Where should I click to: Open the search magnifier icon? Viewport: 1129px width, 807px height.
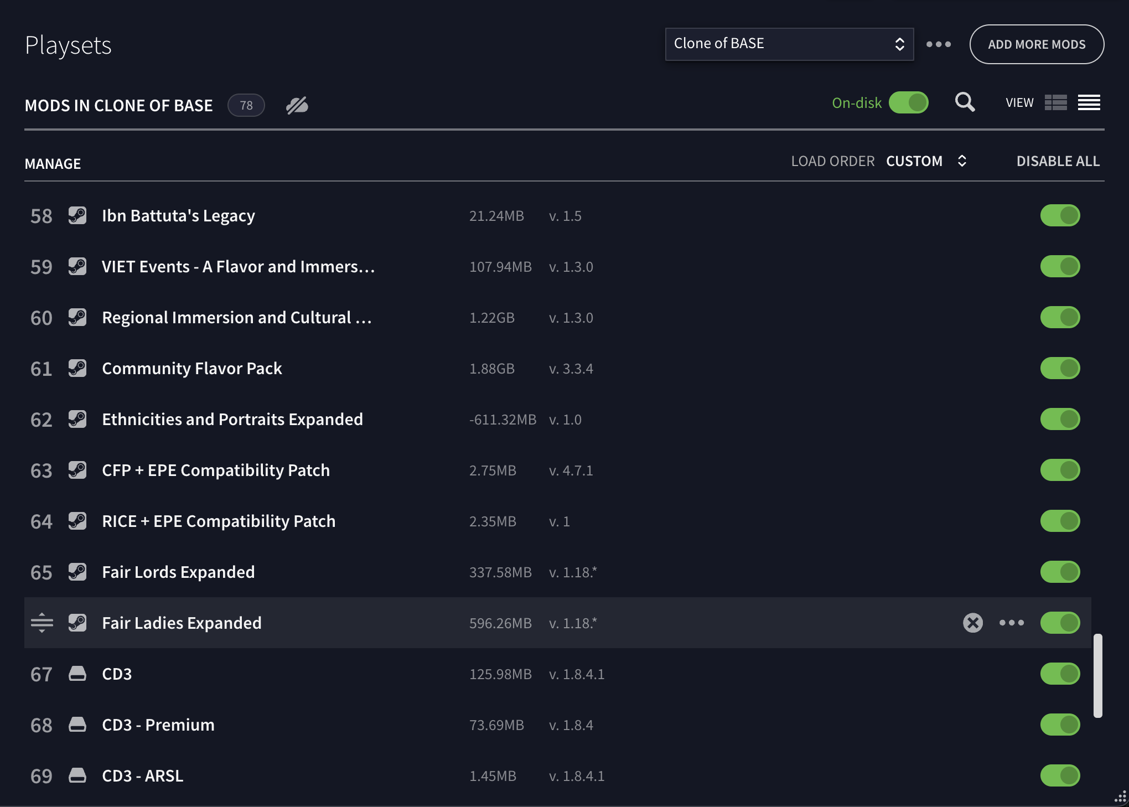tap(965, 102)
